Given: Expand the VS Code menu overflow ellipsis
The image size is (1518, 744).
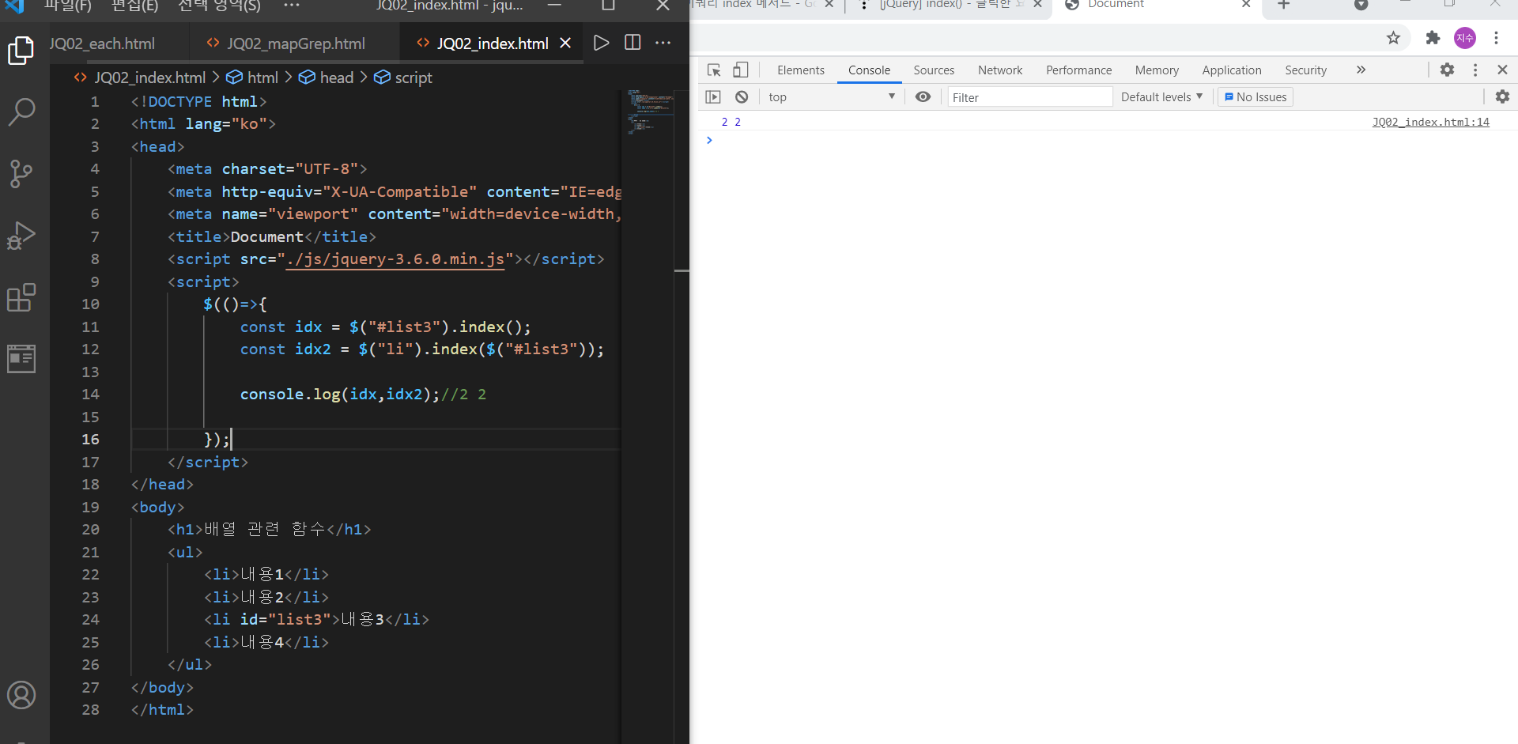Looking at the screenshot, I should [292, 6].
